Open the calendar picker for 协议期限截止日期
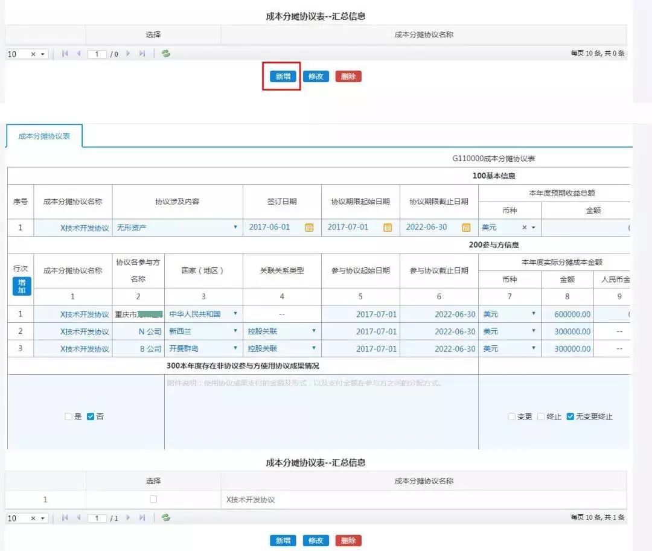The width and height of the screenshot is (652, 551). [x=466, y=227]
